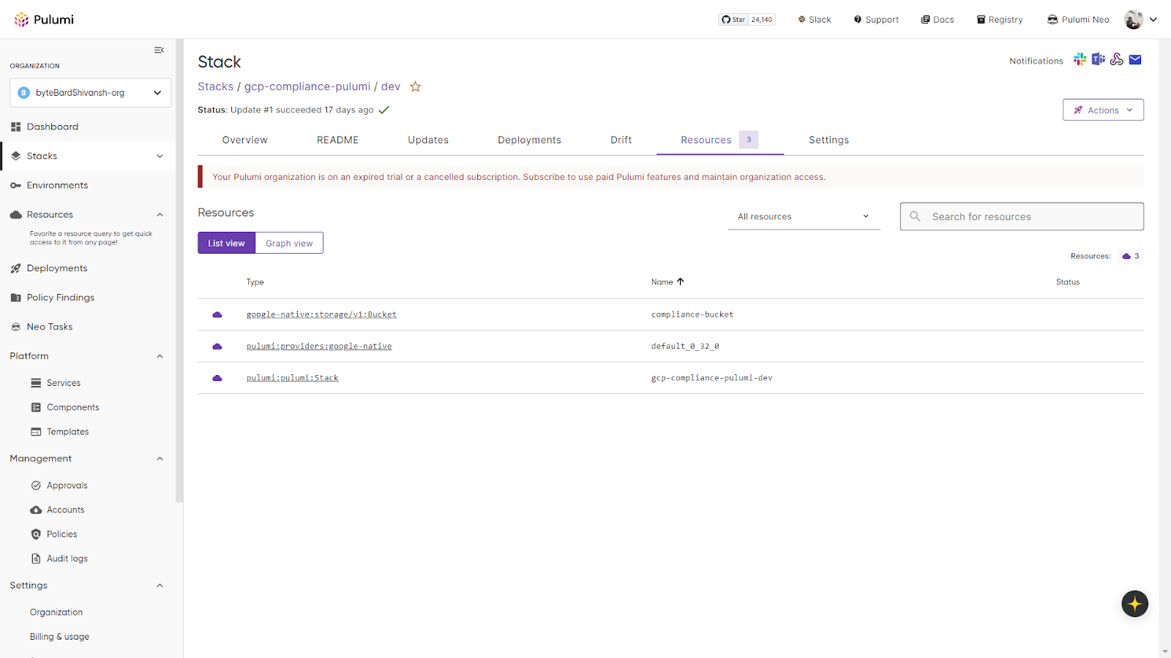This screenshot has height=658, width=1171.
Task: Open Approvals under Management
Action: click(67, 485)
